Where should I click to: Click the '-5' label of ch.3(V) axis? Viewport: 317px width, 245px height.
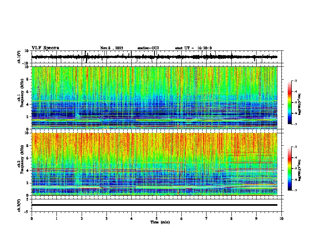point(27,212)
